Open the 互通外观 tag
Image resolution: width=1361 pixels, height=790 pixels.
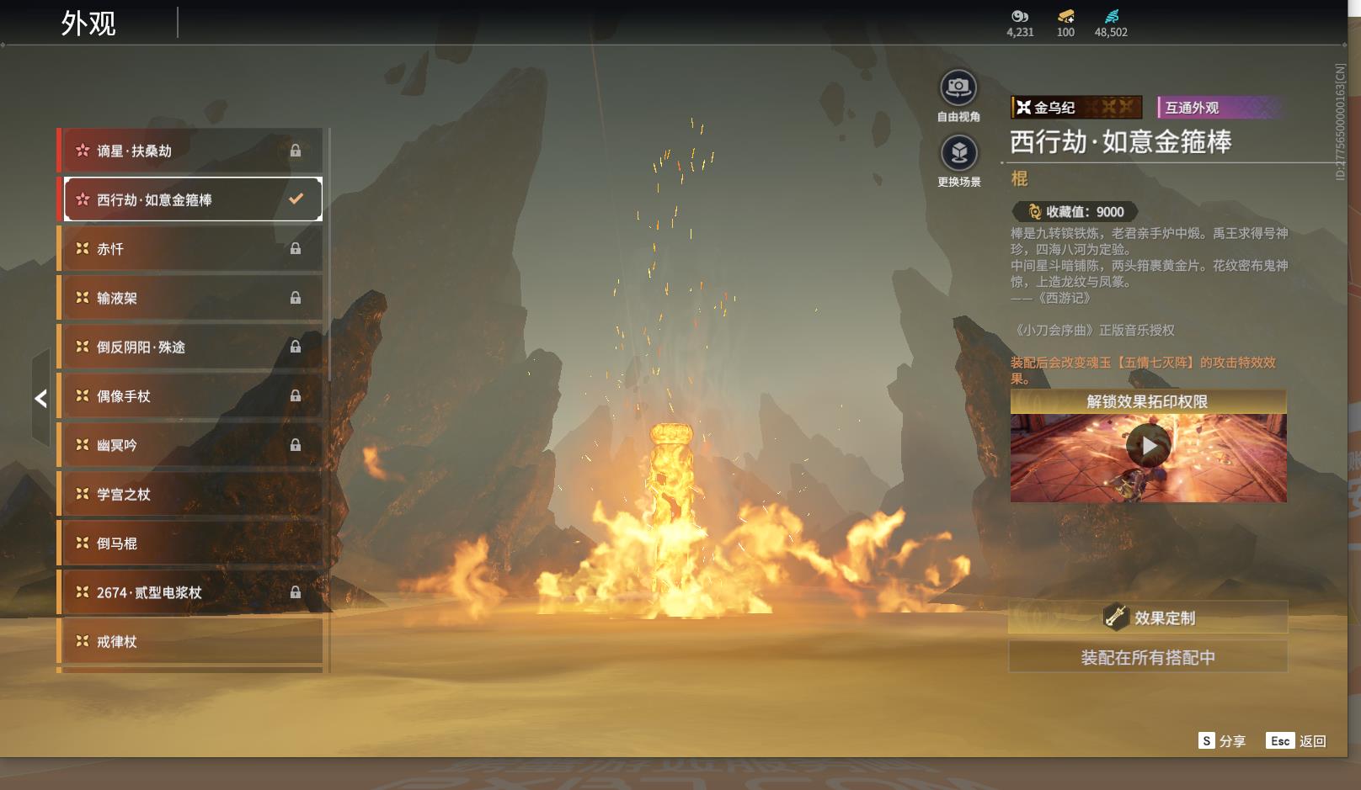[1219, 108]
